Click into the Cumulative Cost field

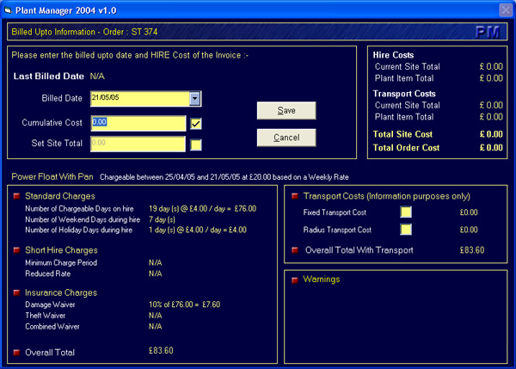(138, 123)
